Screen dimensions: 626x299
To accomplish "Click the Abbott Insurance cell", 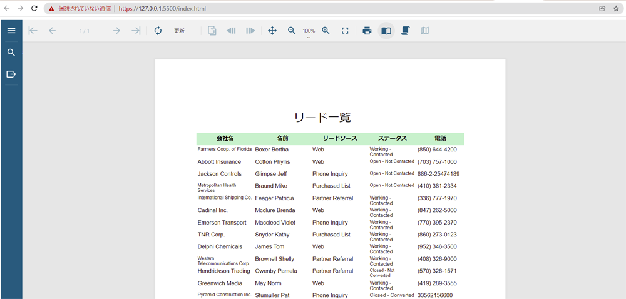I will click(x=219, y=162).
